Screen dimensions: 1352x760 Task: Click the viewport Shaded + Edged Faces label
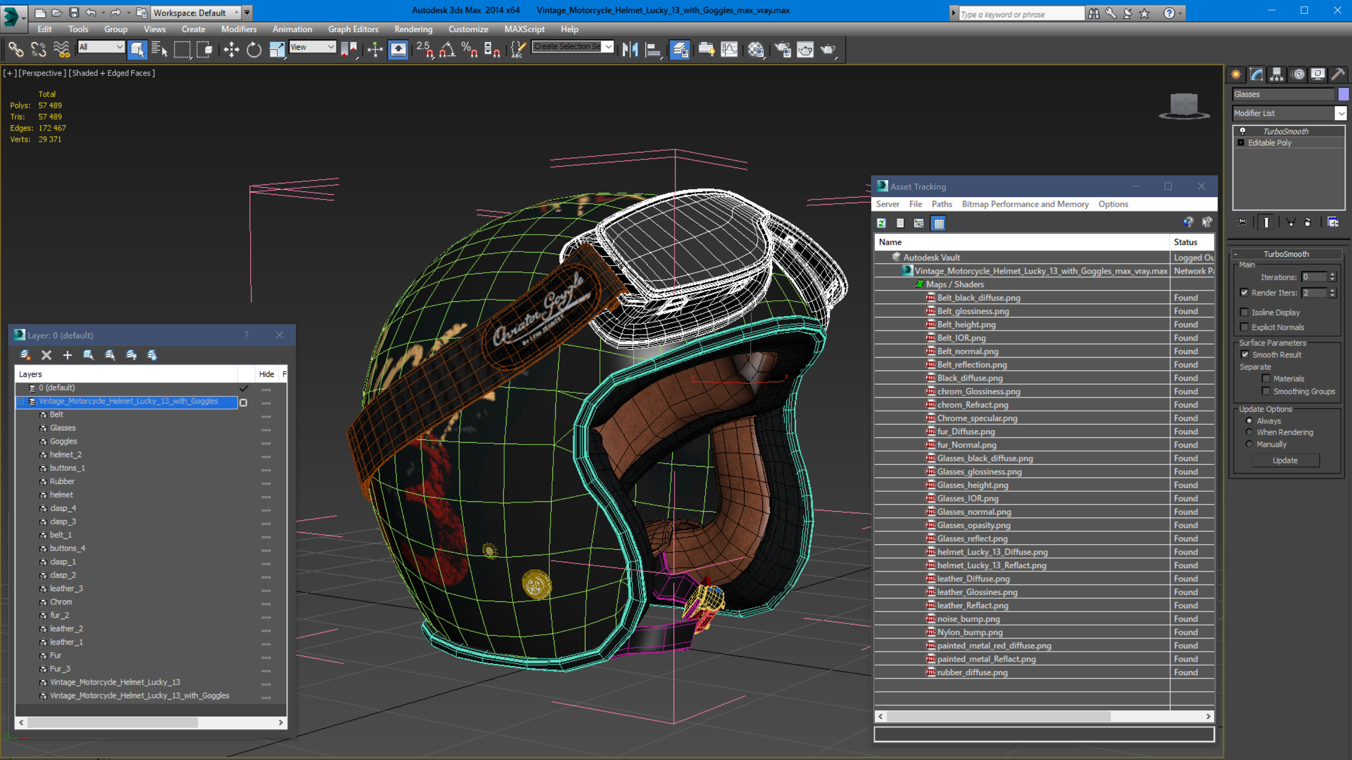pyautogui.click(x=112, y=73)
